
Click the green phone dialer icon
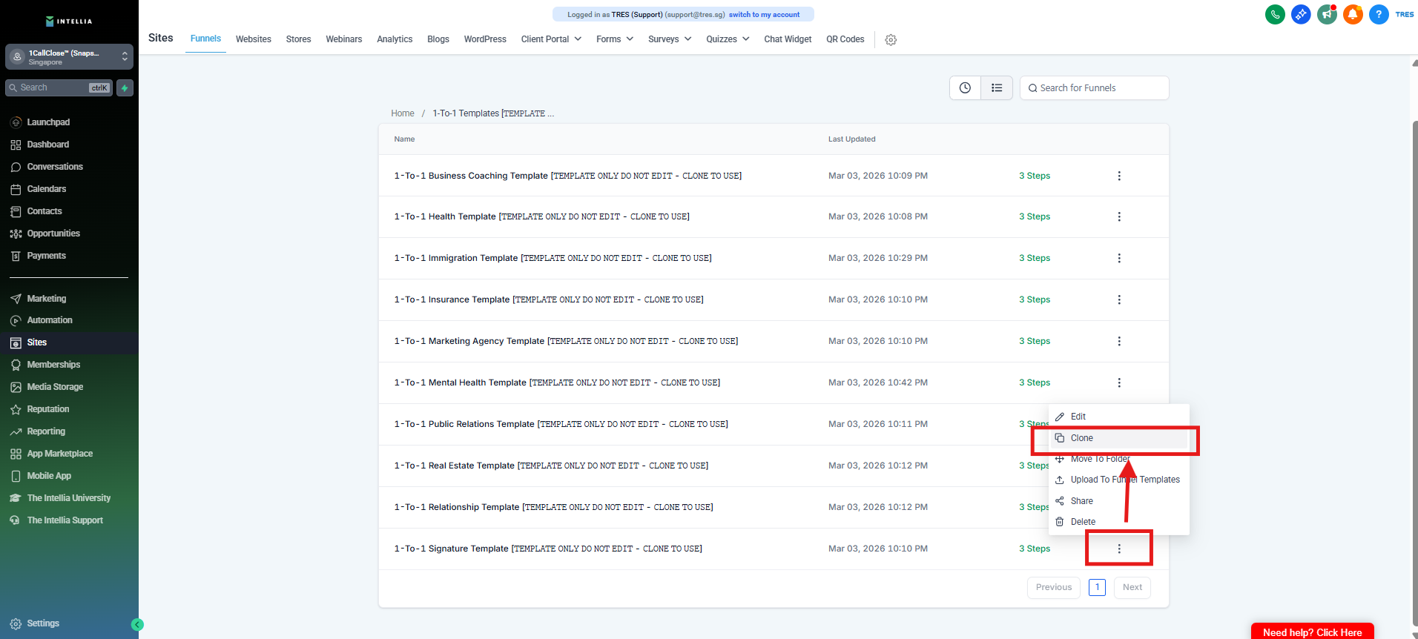click(x=1275, y=14)
